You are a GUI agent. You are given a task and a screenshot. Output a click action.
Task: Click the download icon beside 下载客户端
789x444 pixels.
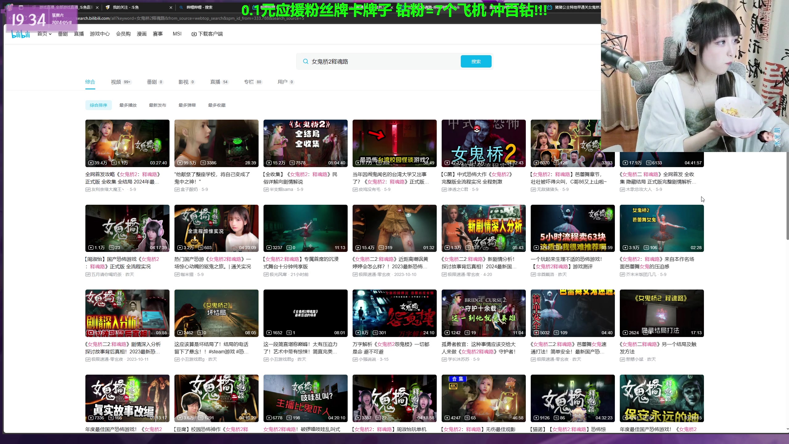[194, 34]
